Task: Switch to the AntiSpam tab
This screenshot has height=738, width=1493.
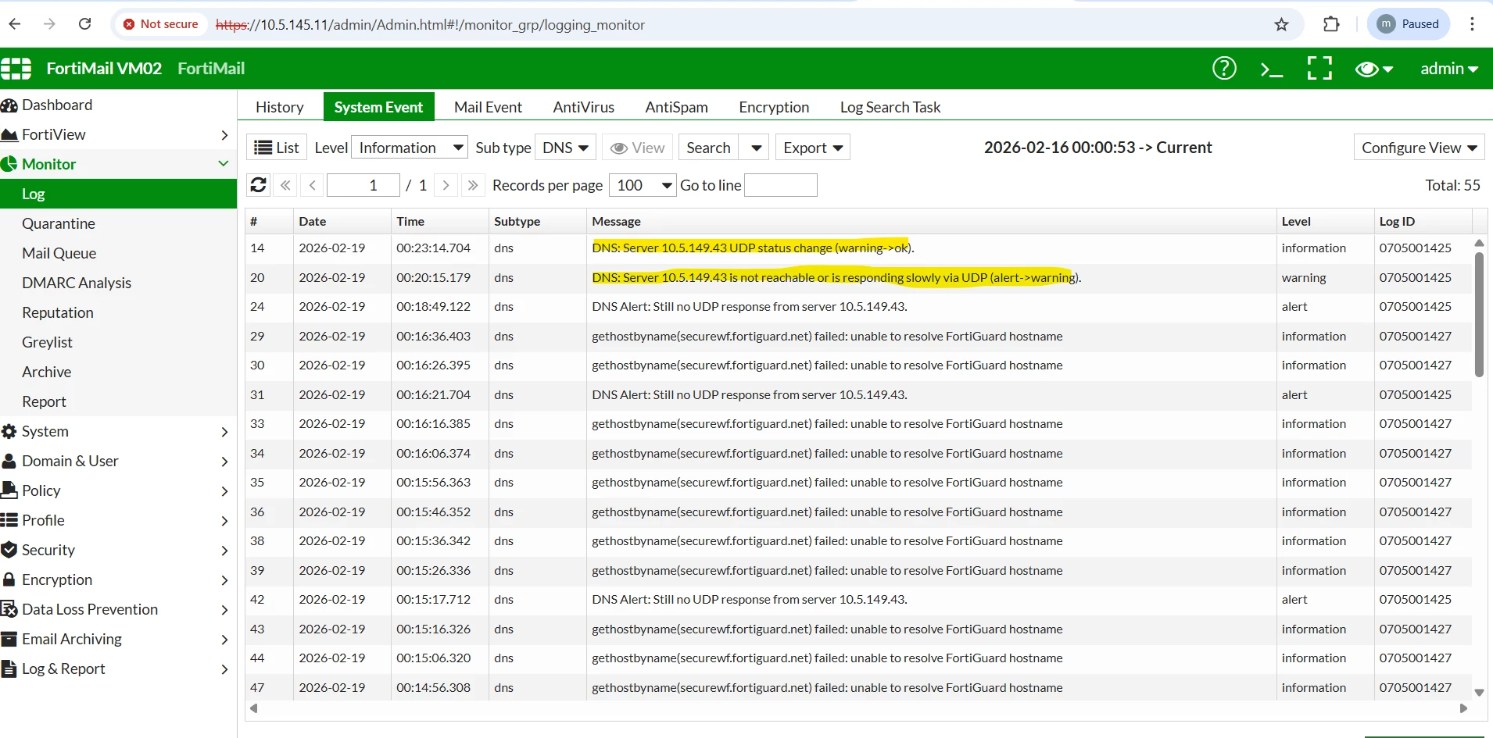Action: (x=676, y=107)
